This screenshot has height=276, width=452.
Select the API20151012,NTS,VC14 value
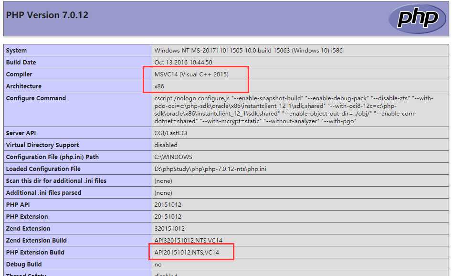[x=187, y=252]
